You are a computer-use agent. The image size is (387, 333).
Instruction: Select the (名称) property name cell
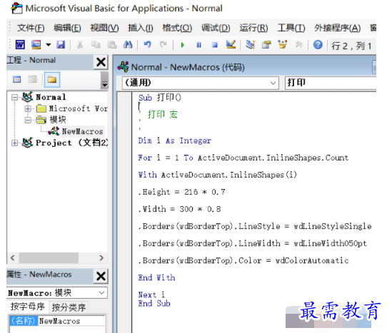pyautogui.click(x=24, y=321)
